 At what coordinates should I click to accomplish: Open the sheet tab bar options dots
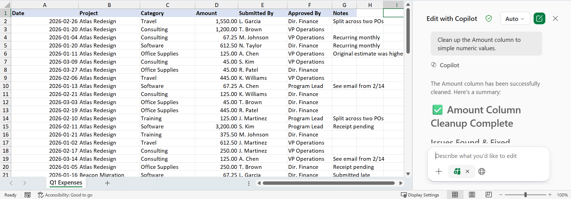[x=249, y=183]
